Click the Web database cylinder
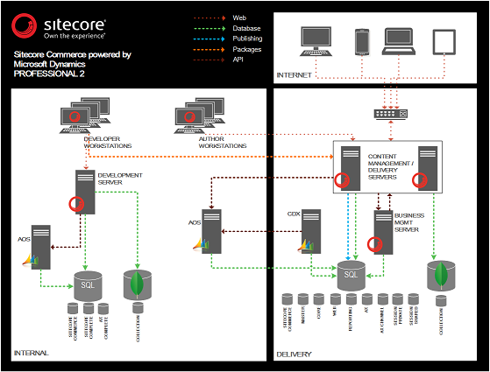The image size is (490, 372). point(336,299)
